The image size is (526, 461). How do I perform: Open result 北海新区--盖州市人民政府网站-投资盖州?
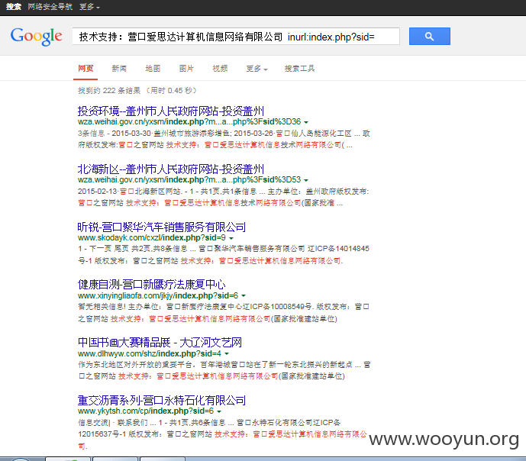(x=171, y=169)
